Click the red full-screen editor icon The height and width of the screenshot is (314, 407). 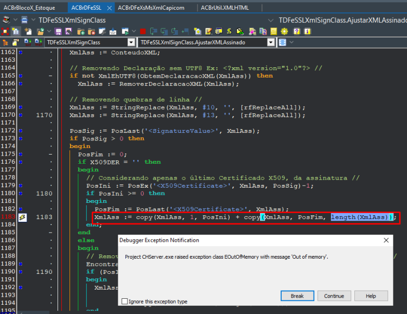(5, 31)
